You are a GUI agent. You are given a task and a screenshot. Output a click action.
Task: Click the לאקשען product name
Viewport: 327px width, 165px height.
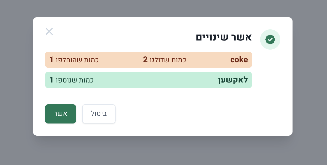[x=233, y=80]
